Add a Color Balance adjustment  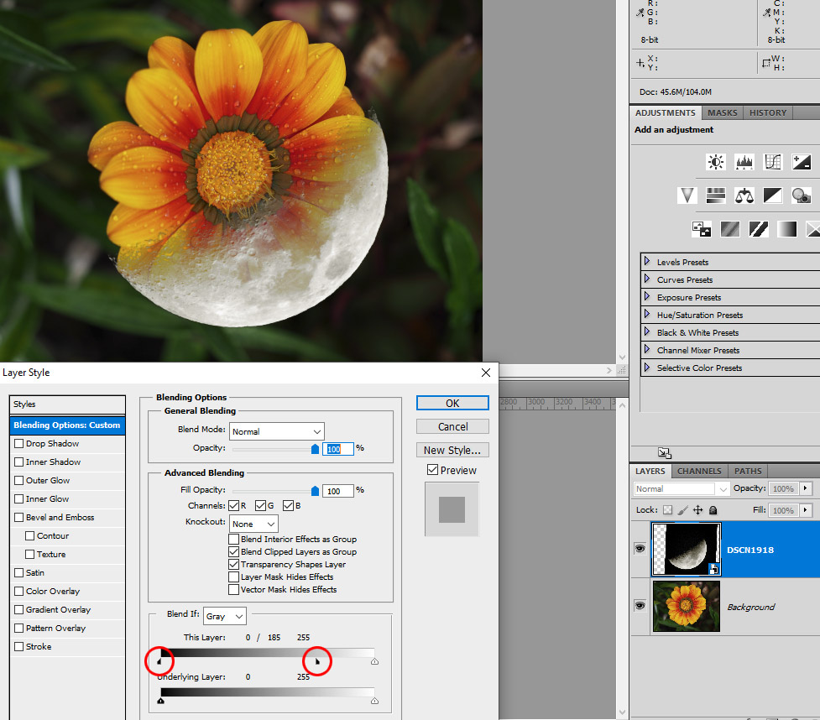pos(744,196)
